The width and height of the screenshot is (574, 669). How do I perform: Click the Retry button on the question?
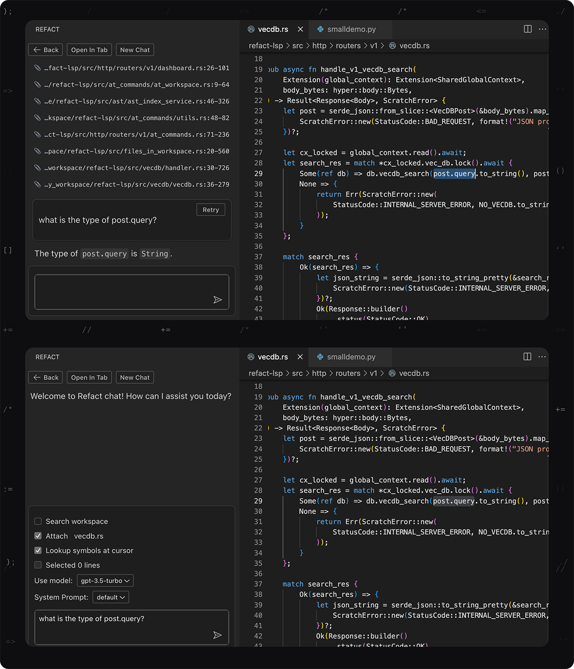(x=210, y=210)
